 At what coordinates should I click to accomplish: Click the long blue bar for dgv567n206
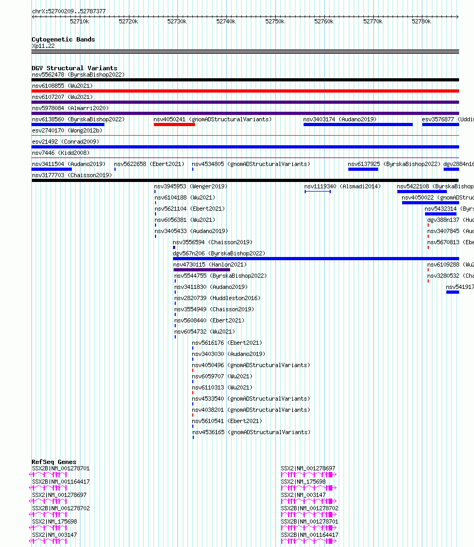[x=316, y=259]
